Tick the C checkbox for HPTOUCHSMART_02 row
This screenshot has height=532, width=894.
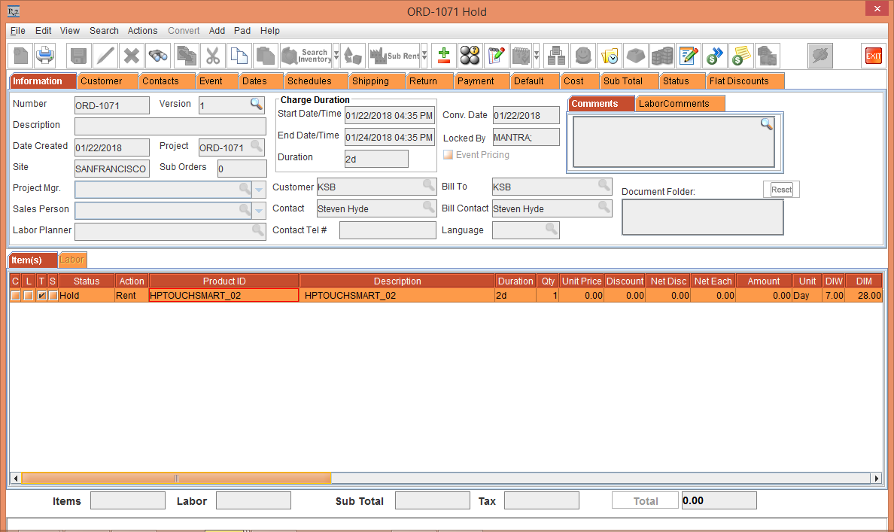(15, 296)
